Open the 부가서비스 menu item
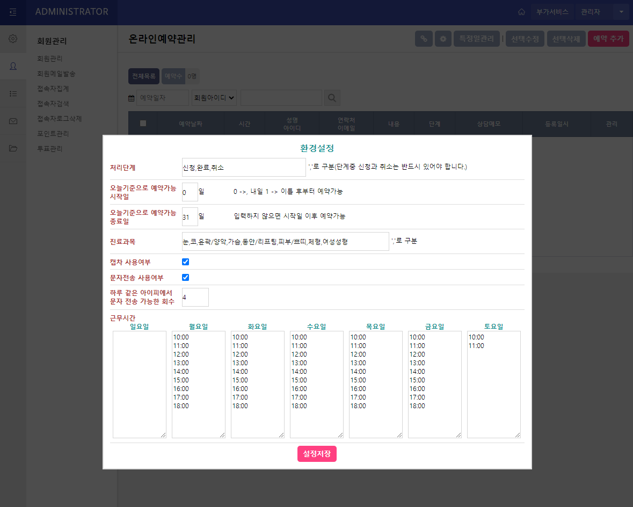Screen dimensions: 633x507 coord(553,11)
